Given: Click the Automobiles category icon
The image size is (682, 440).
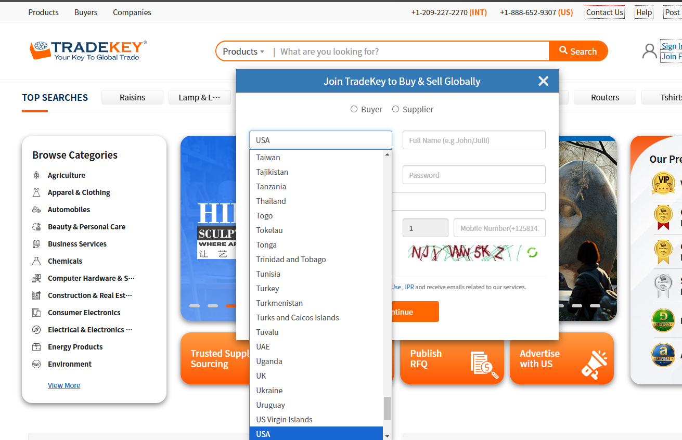Looking at the screenshot, I should (36, 210).
